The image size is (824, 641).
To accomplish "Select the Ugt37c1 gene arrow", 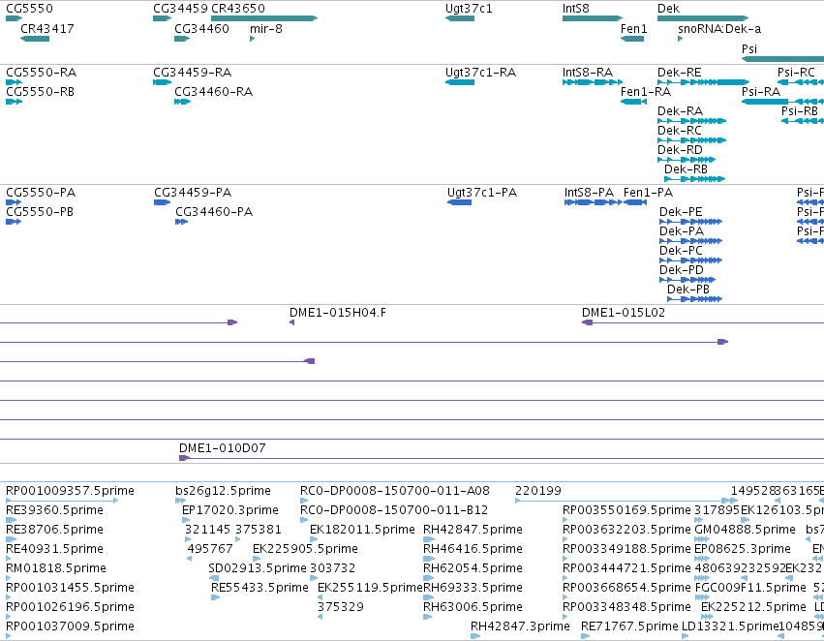I will (x=460, y=18).
